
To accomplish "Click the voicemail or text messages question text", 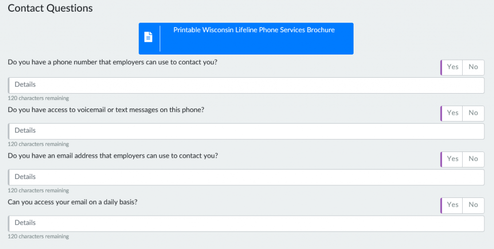I will click(106, 110).
